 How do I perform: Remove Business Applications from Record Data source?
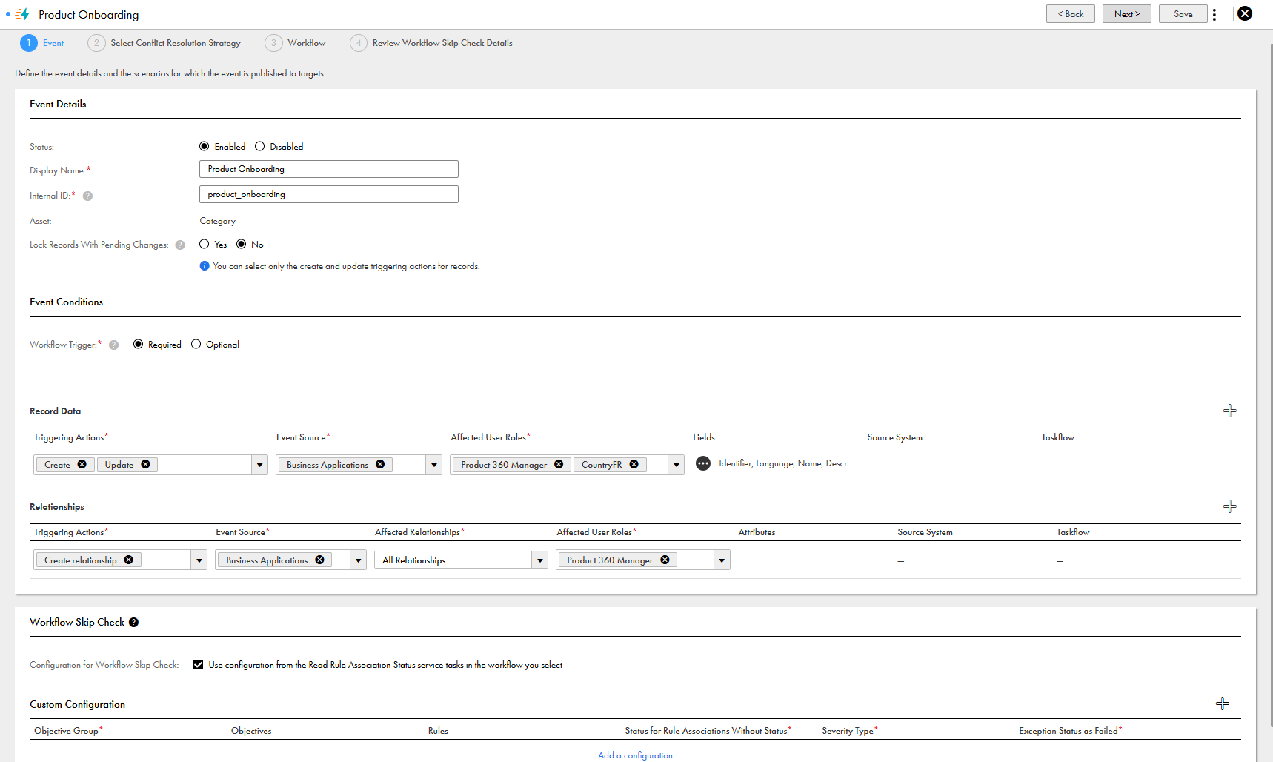pyautogui.click(x=380, y=464)
